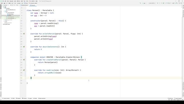
Task: Open the Profiler tool window
Action: pyautogui.click(x=35, y=98)
